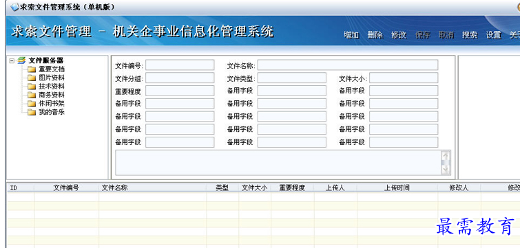Select 休闲书架 tree label
This screenshot has height=248, width=520.
[52, 104]
